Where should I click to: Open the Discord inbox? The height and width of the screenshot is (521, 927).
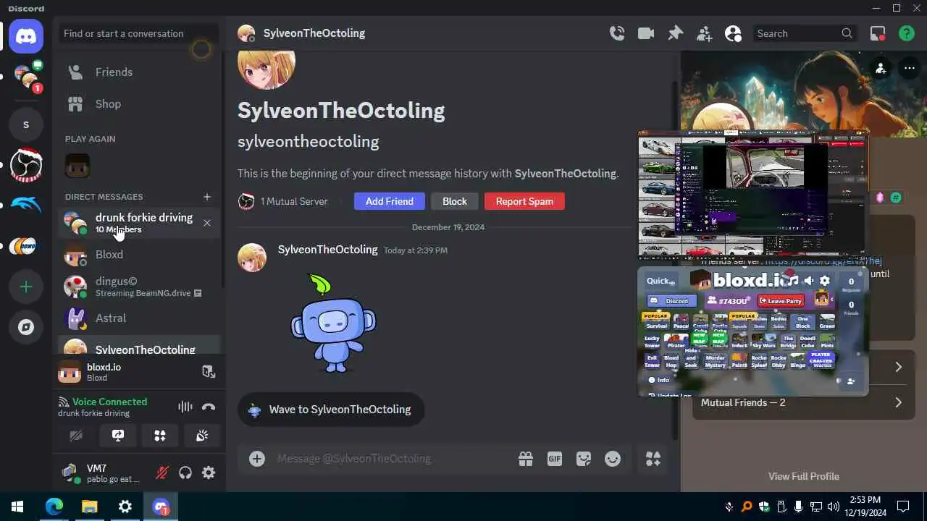coord(878,33)
